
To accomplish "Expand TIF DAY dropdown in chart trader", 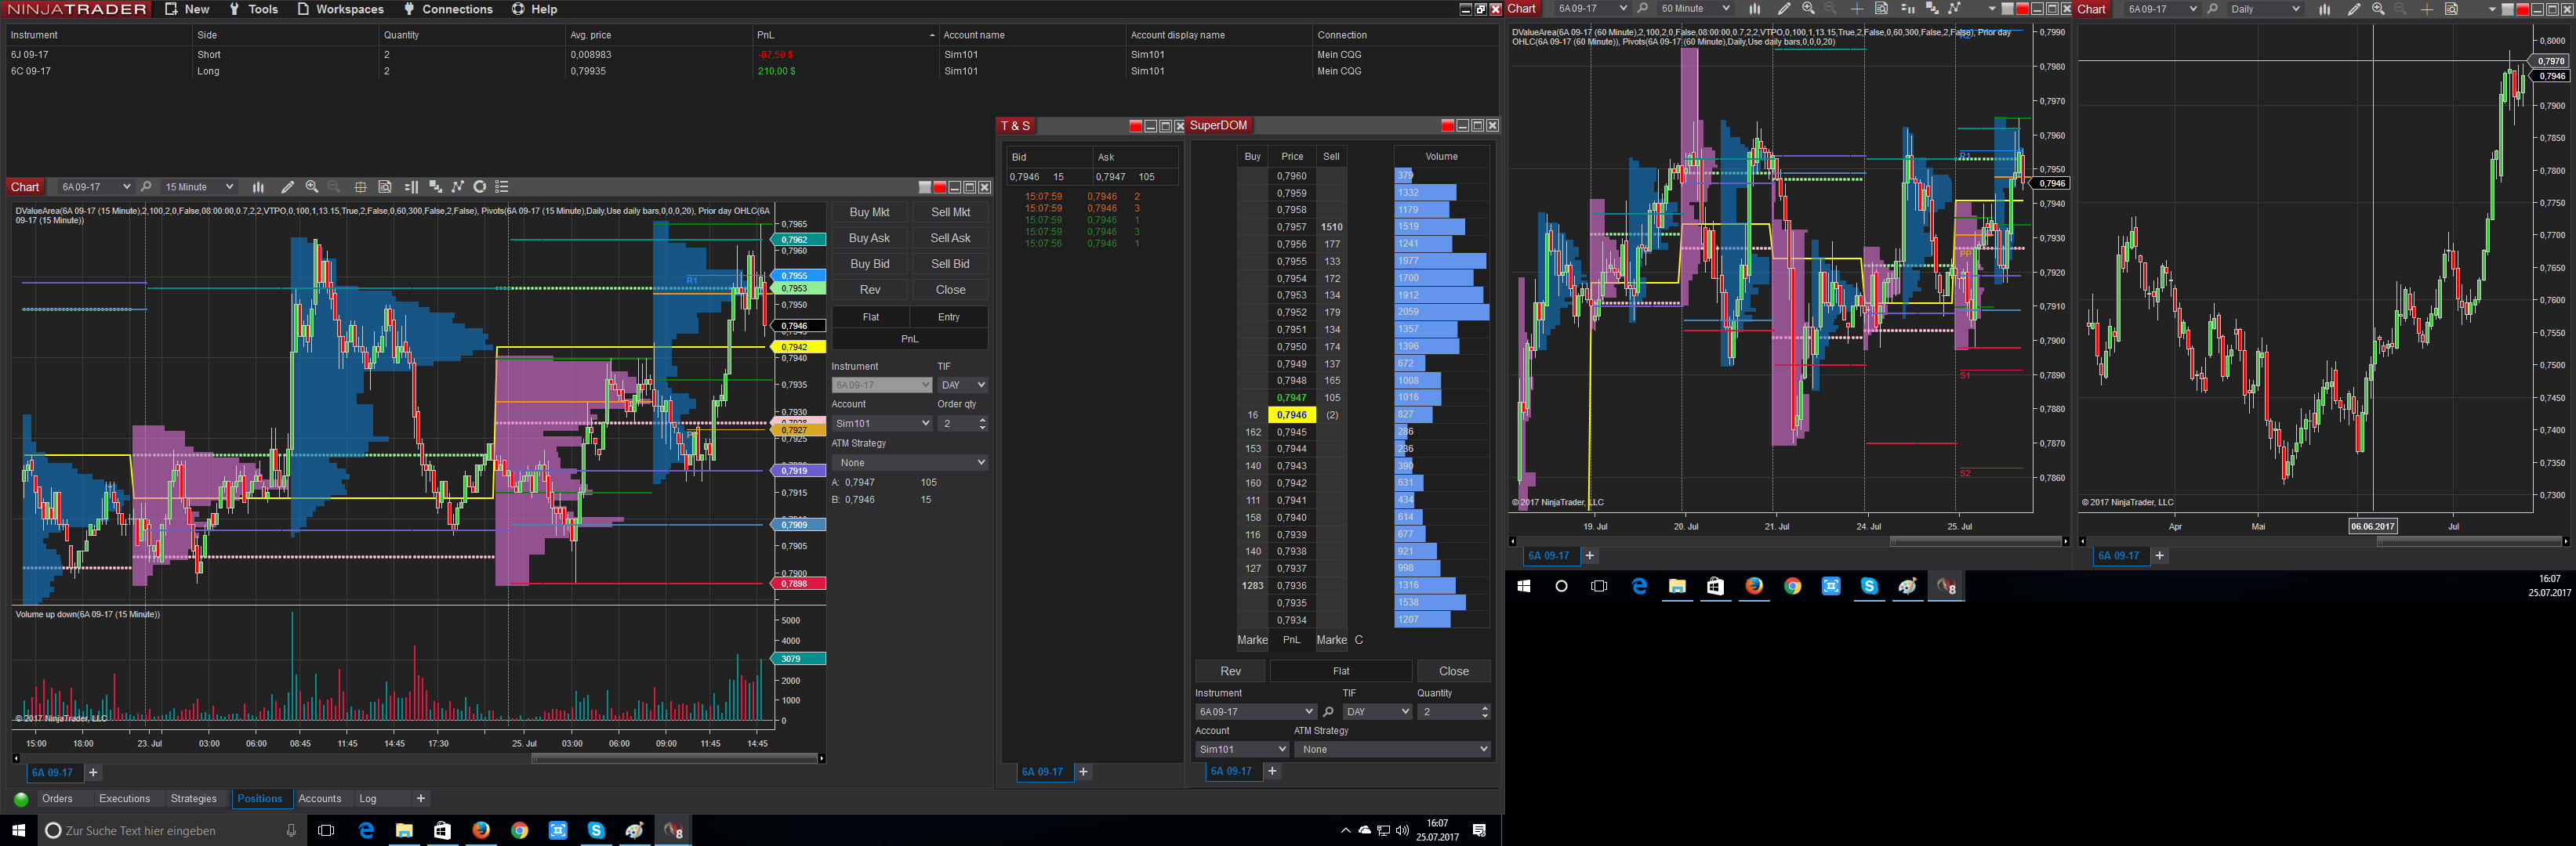I will tap(962, 385).
